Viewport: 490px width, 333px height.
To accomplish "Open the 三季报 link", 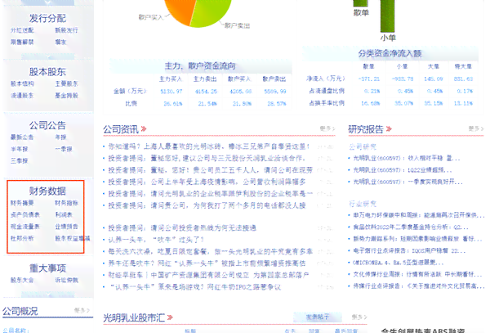I will (x=19, y=161).
